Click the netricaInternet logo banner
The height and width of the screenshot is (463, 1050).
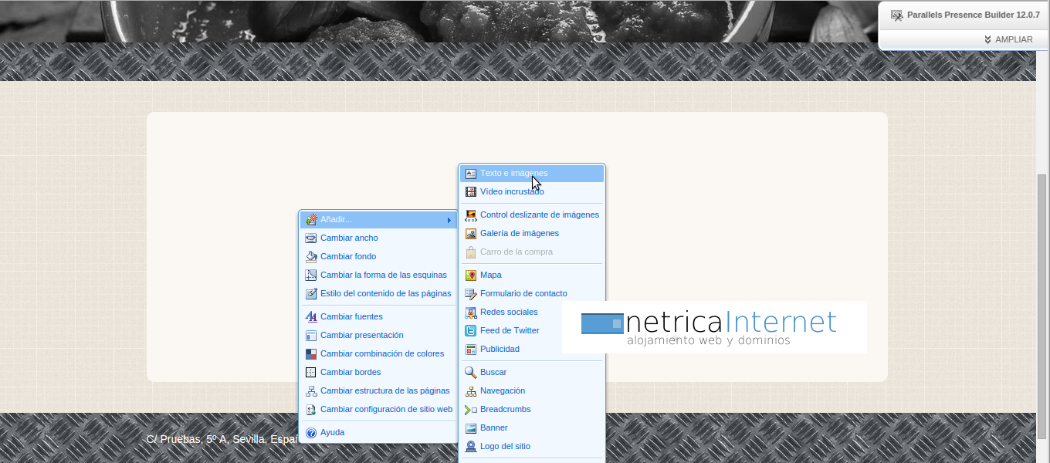713,327
